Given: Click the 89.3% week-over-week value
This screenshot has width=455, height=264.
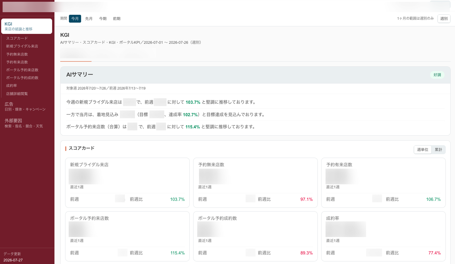Looking at the screenshot, I should [x=306, y=253].
